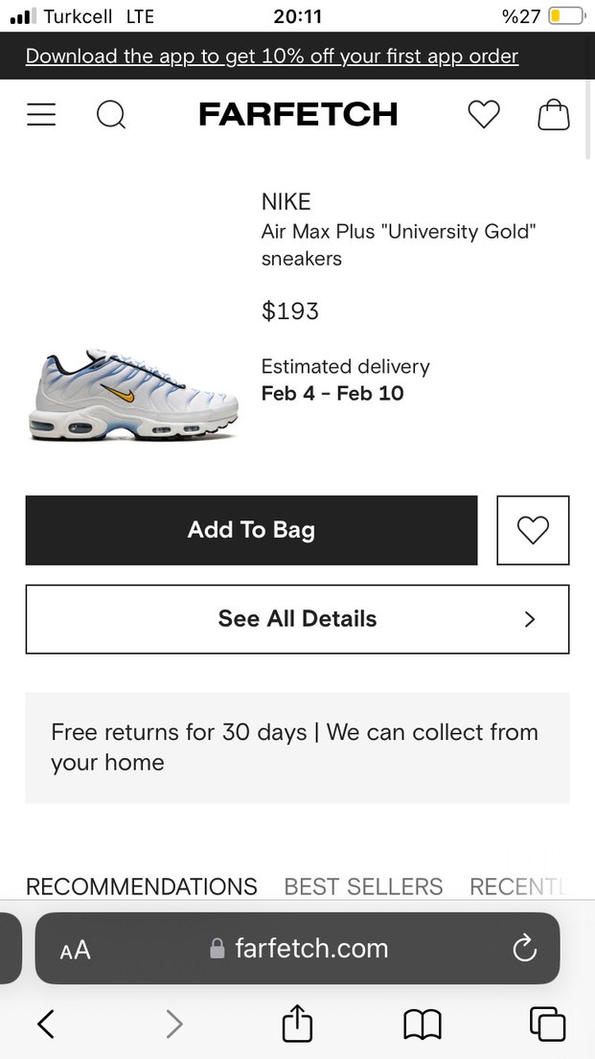View the Air Max Plus product photo
The image size is (595, 1059).
click(132, 393)
